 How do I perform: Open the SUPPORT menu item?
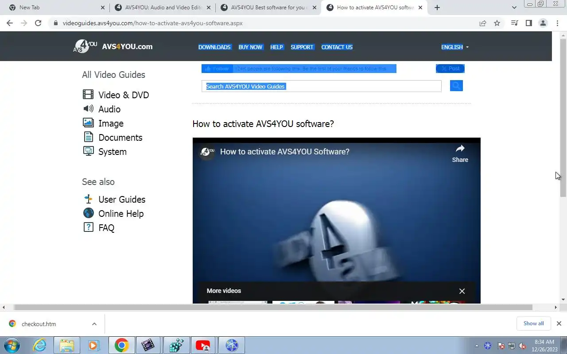pos(302,47)
